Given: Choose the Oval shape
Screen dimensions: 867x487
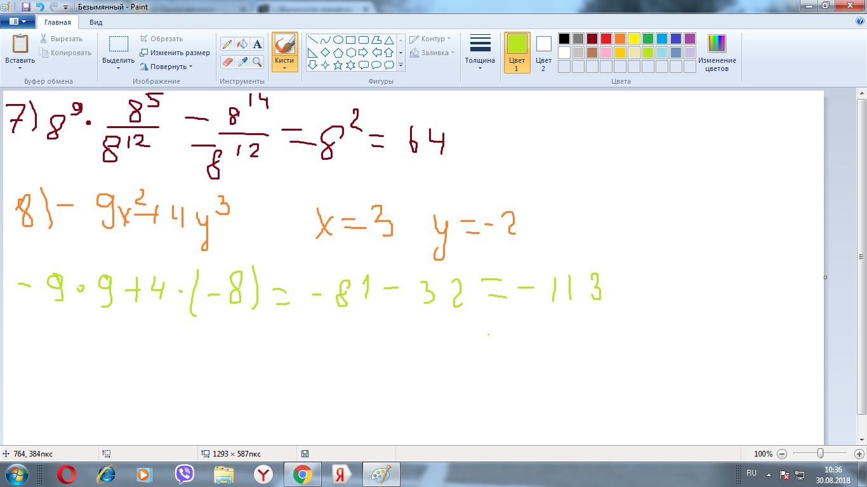Looking at the screenshot, I should point(338,39).
